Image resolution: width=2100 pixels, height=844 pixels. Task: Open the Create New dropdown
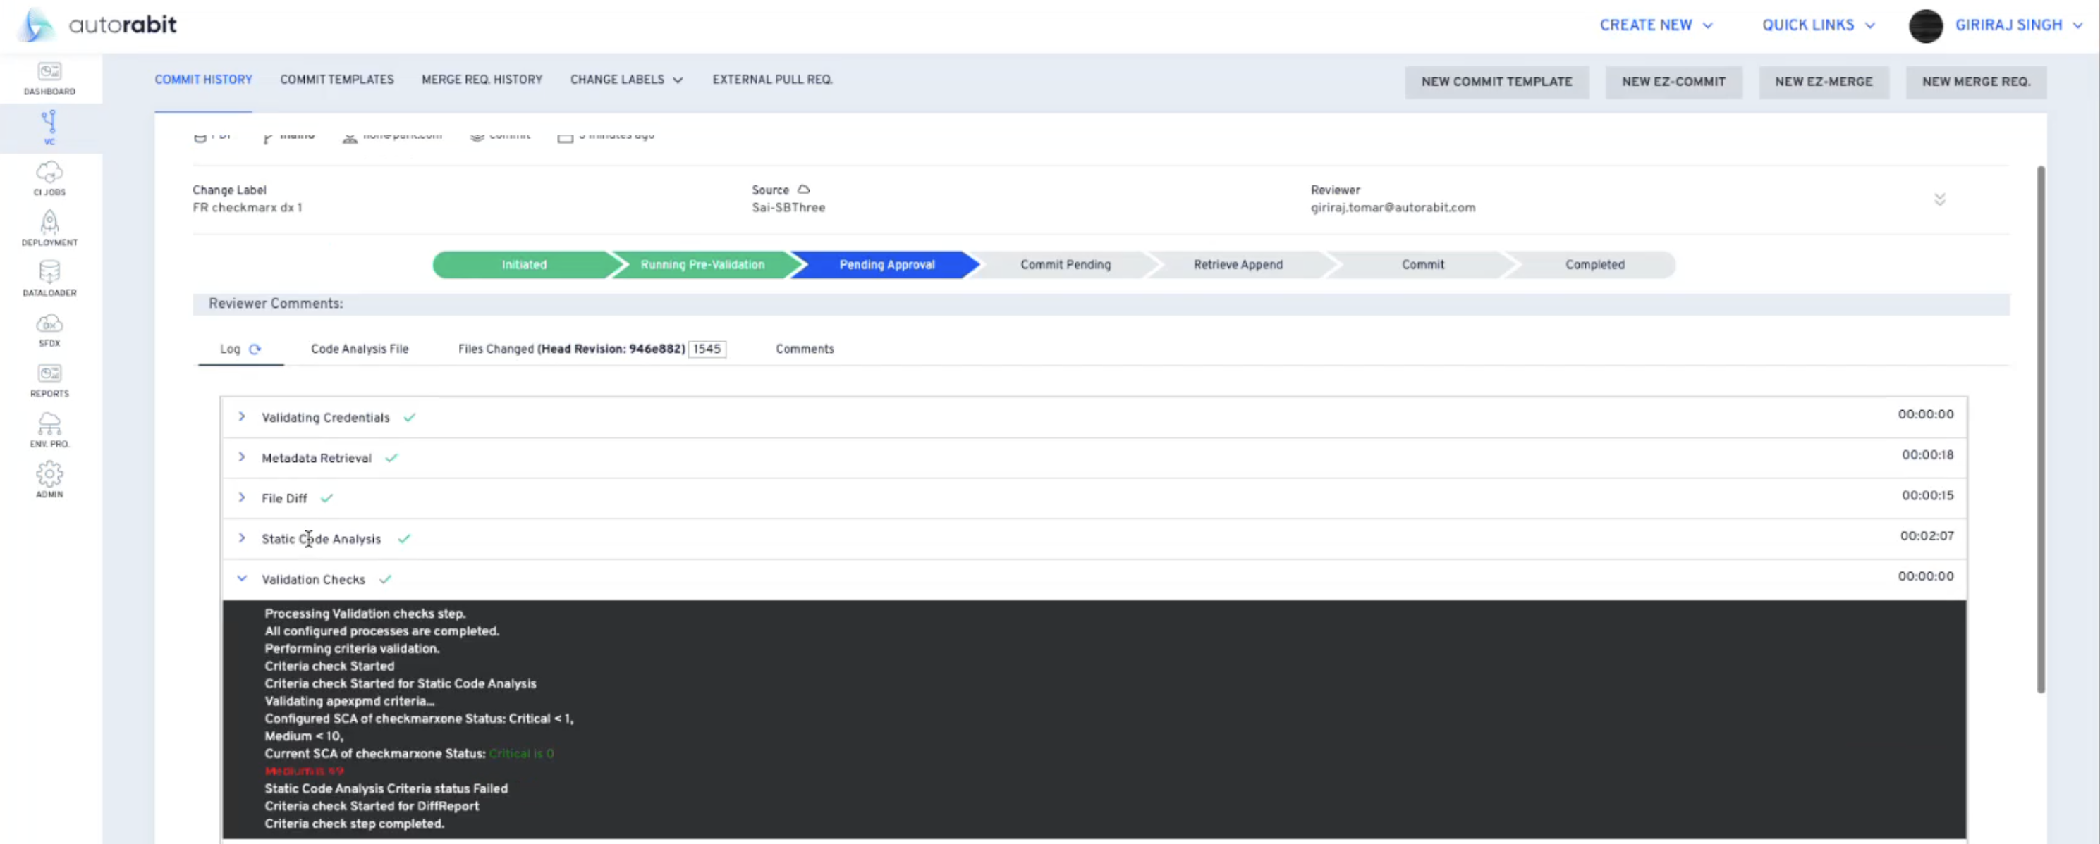(x=1655, y=25)
